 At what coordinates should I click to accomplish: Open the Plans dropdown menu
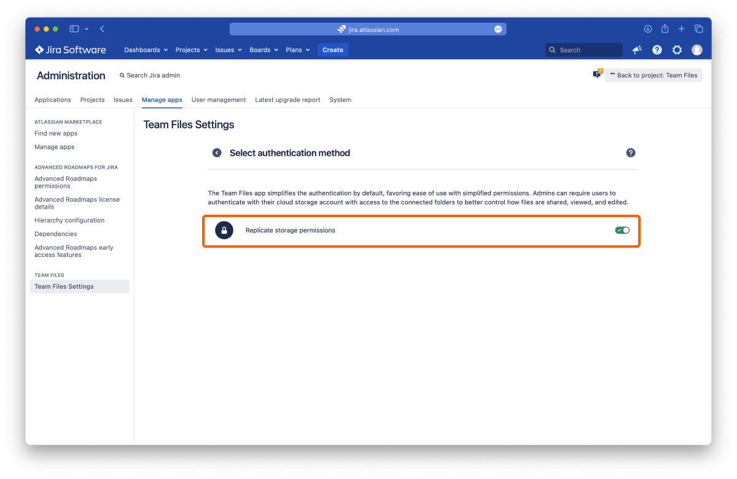(x=298, y=50)
